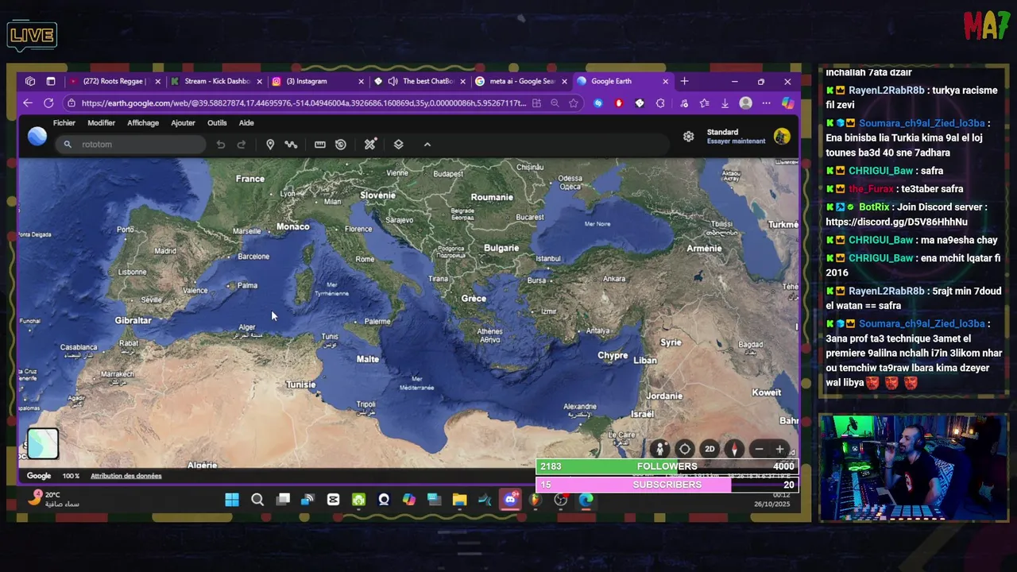Open Windows taskbar search
The width and height of the screenshot is (1017, 572).
coord(257,500)
